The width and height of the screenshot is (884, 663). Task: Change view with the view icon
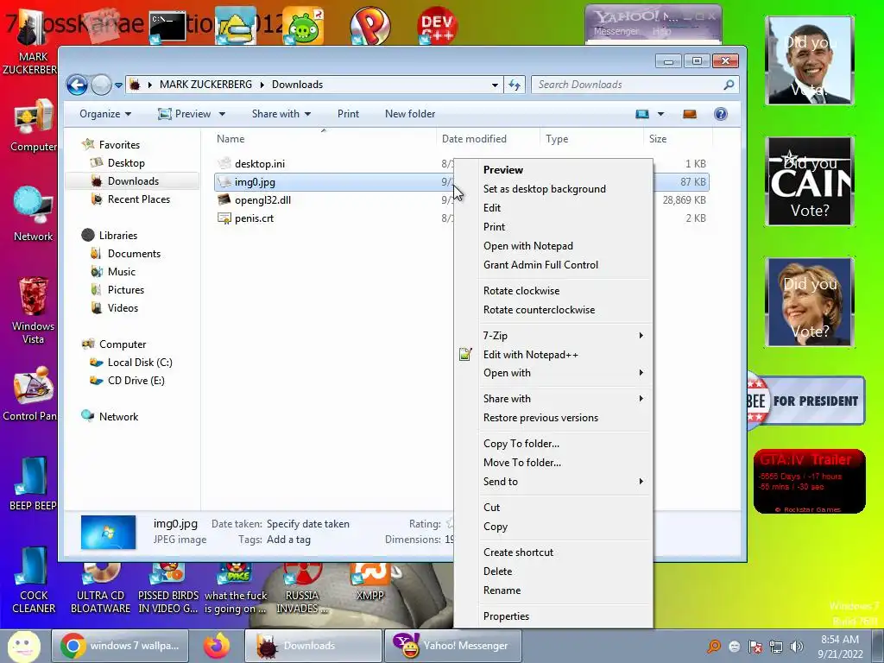[x=642, y=114]
